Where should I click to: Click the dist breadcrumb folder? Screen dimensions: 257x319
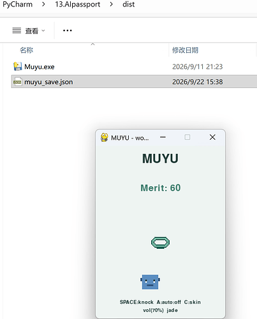point(129,4)
